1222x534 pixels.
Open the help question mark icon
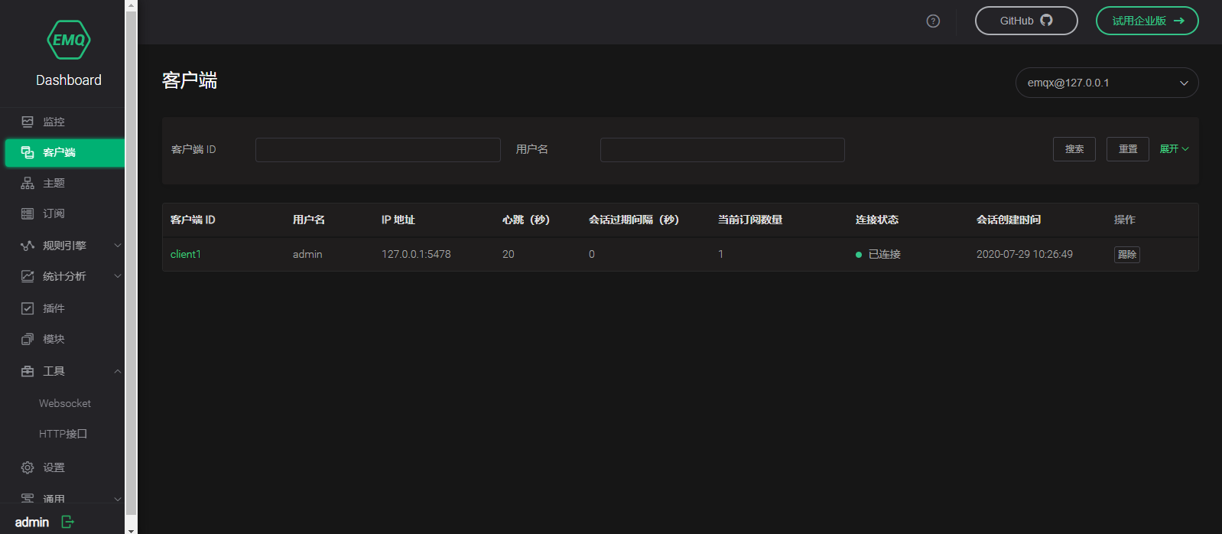click(933, 21)
